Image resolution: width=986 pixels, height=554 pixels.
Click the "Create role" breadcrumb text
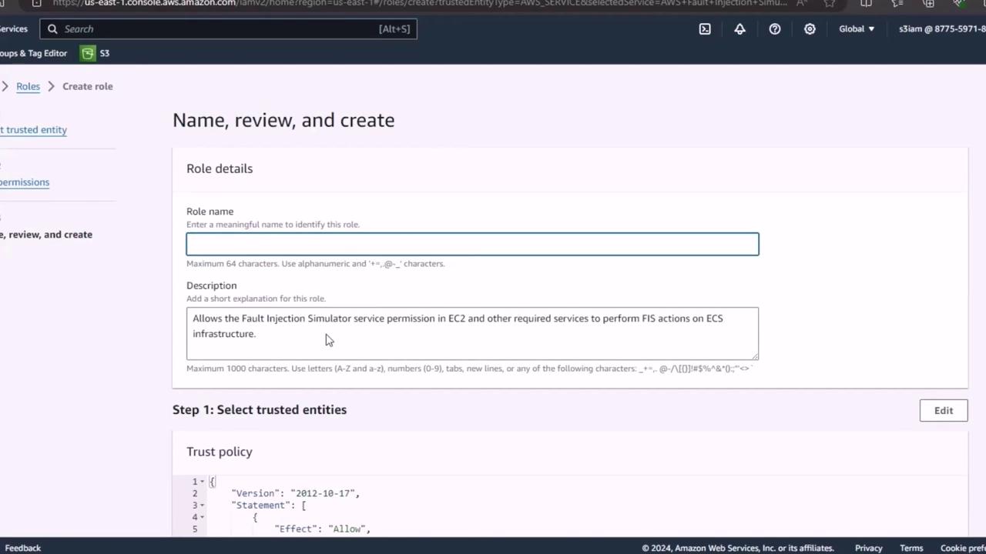[x=88, y=86]
